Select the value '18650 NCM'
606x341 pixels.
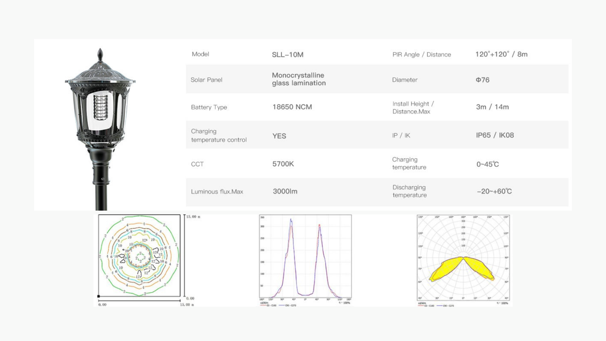292,107
